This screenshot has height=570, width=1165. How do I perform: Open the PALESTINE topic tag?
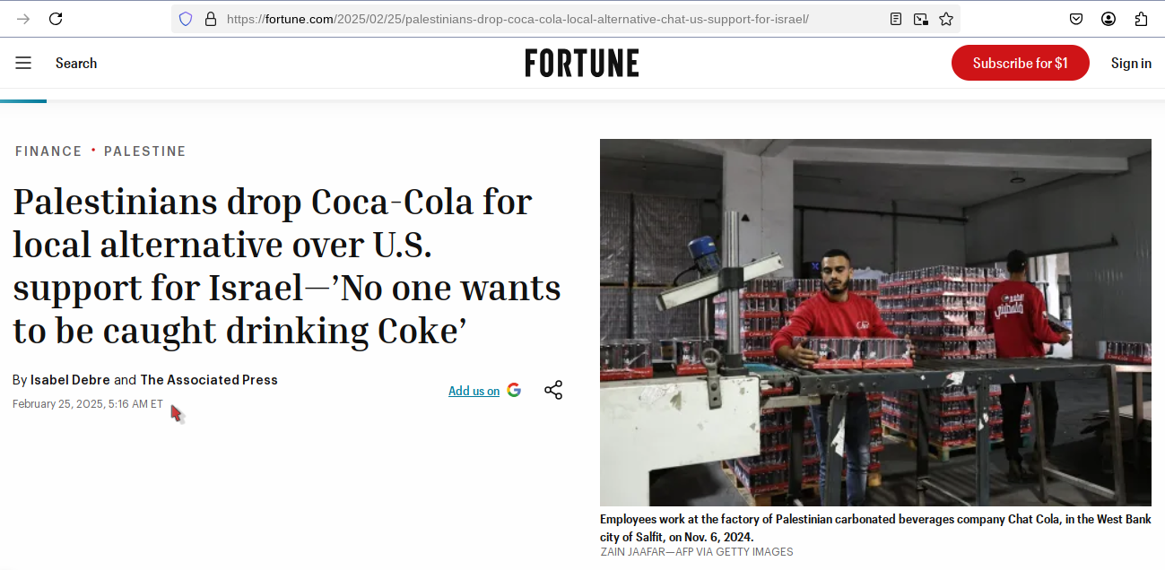click(x=145, y=151)
